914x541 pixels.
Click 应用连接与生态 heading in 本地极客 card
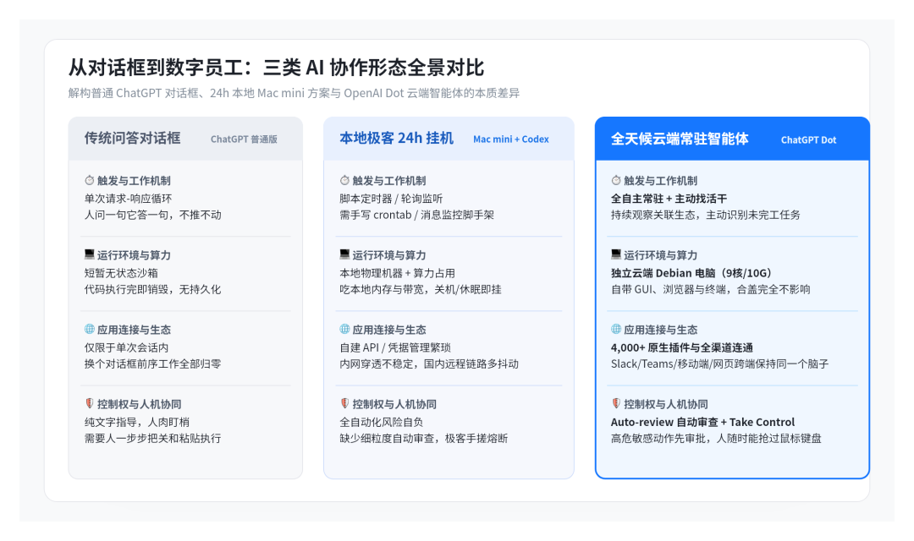[x=388, y=330]
